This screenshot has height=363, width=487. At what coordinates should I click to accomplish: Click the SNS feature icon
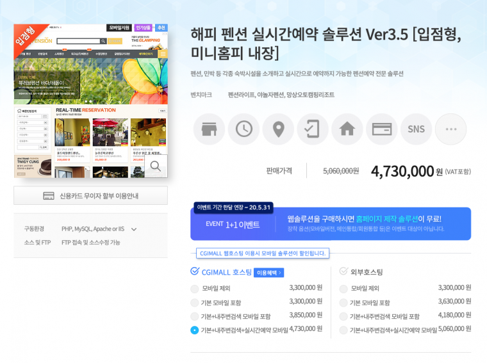pyautogui.click(x=417, y=129)
